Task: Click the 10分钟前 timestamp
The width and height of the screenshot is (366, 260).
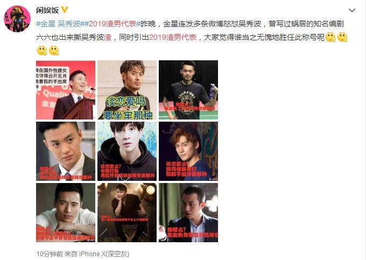Action: pos(50,254)
